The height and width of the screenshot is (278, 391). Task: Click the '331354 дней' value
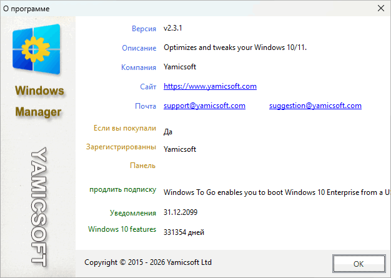(184, 232)
